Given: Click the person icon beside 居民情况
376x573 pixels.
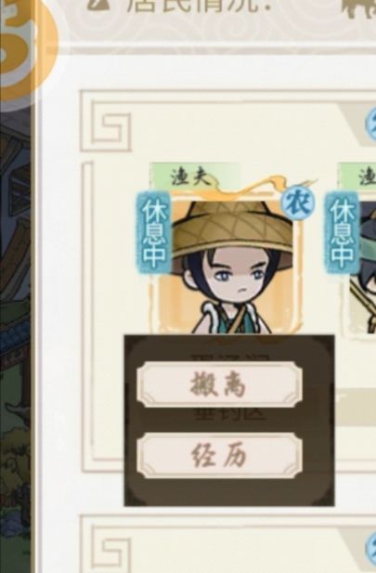Looking at the screenshot, I should point(99,5).
